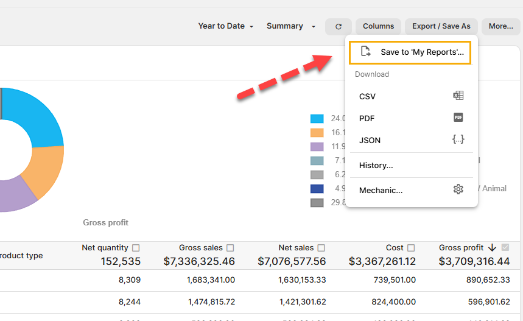Click the orange legend color swatch
Screen dimensions: 523x321
pos(317,132)
